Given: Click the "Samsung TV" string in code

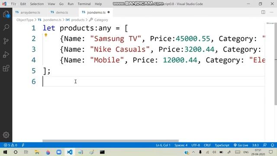Looking at the screenshot, I should coord(116,39).
